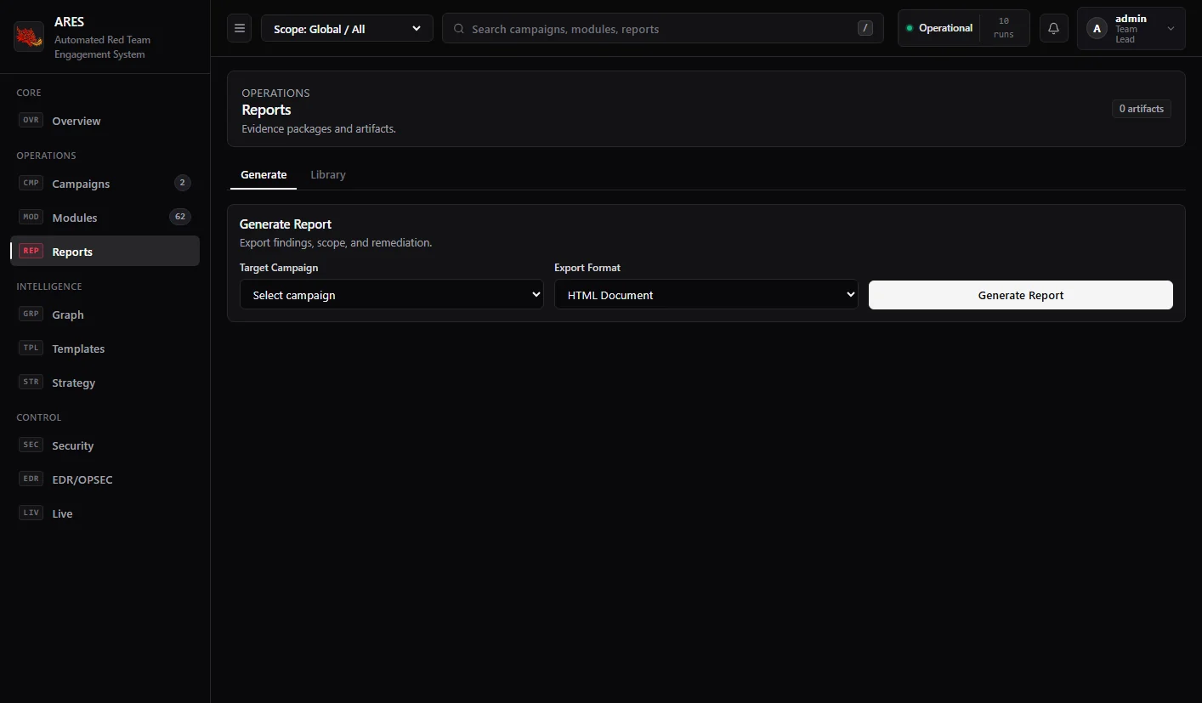The width and height of the screenshot is (1202, 703).
Task: Open the Graph page
Action: (x=105, y=315)
